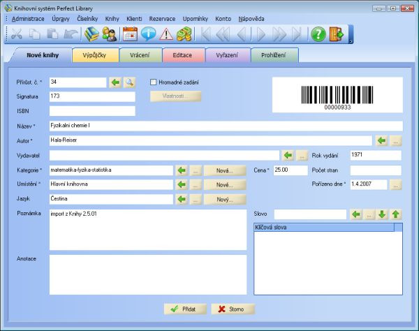Screen dimensions: 419x331
Task: Click the Rok vydání field
Action: coord(376,155)
